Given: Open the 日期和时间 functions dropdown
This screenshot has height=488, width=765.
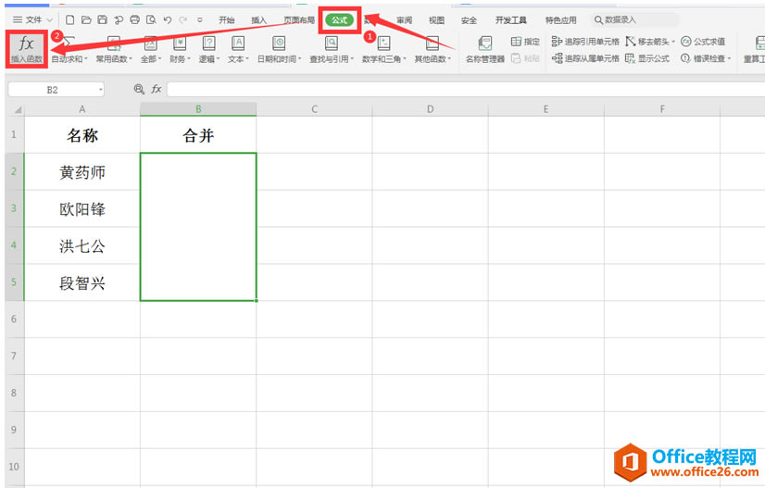Looking at the screenshot, I should [279, 50].
